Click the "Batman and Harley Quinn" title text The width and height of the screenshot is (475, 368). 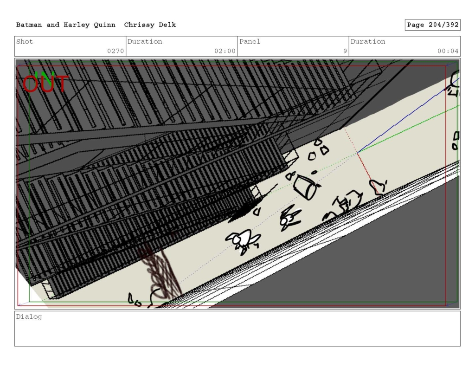pos(66,25)
